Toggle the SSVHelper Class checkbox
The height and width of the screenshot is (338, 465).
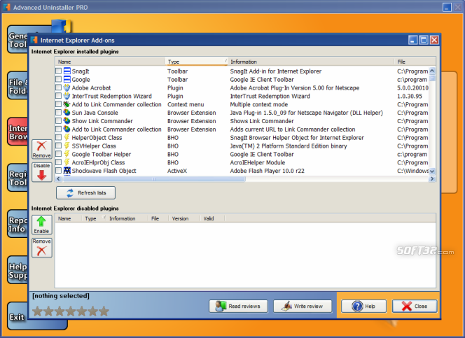click(x=58, y=146)
